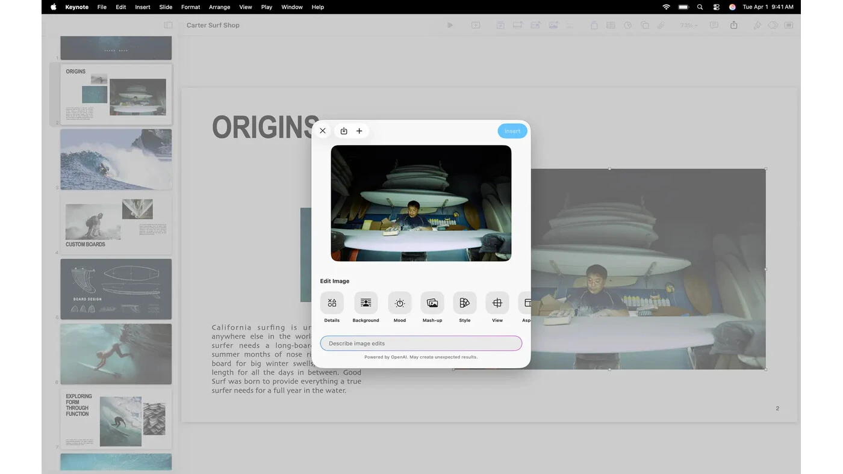The width and height of the screenshot is (843, 474).
Task: Click the Wi-Fi status icon
Action: [x=666, y=7]
